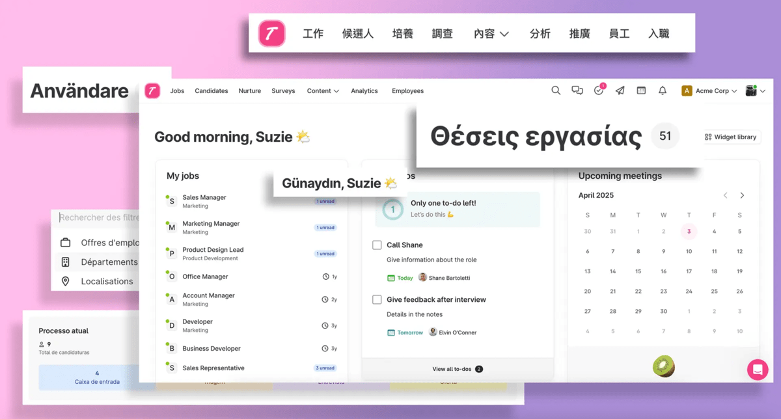
Task: Select April 3 in the calendar
Action: point(689,232)
